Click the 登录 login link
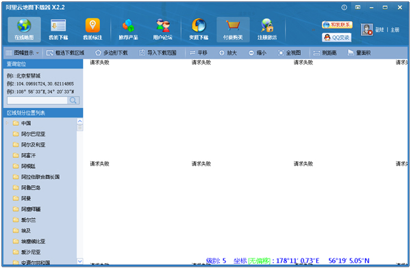 [379, 30]
